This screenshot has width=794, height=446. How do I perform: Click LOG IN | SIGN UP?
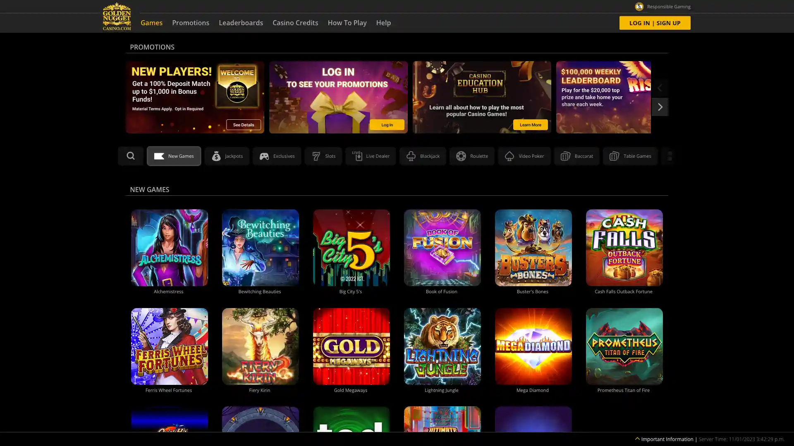point(655,23)
